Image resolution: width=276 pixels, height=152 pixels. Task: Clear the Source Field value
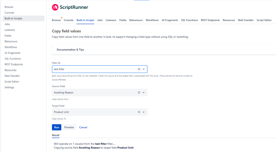(x=139, y=92)
